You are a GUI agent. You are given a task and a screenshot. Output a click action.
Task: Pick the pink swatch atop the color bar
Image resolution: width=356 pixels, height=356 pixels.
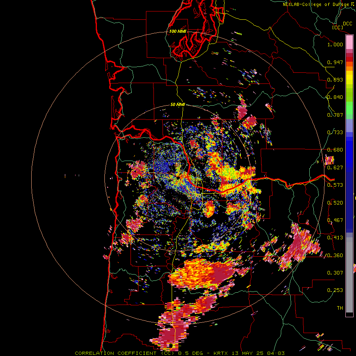tap(349, 42)
